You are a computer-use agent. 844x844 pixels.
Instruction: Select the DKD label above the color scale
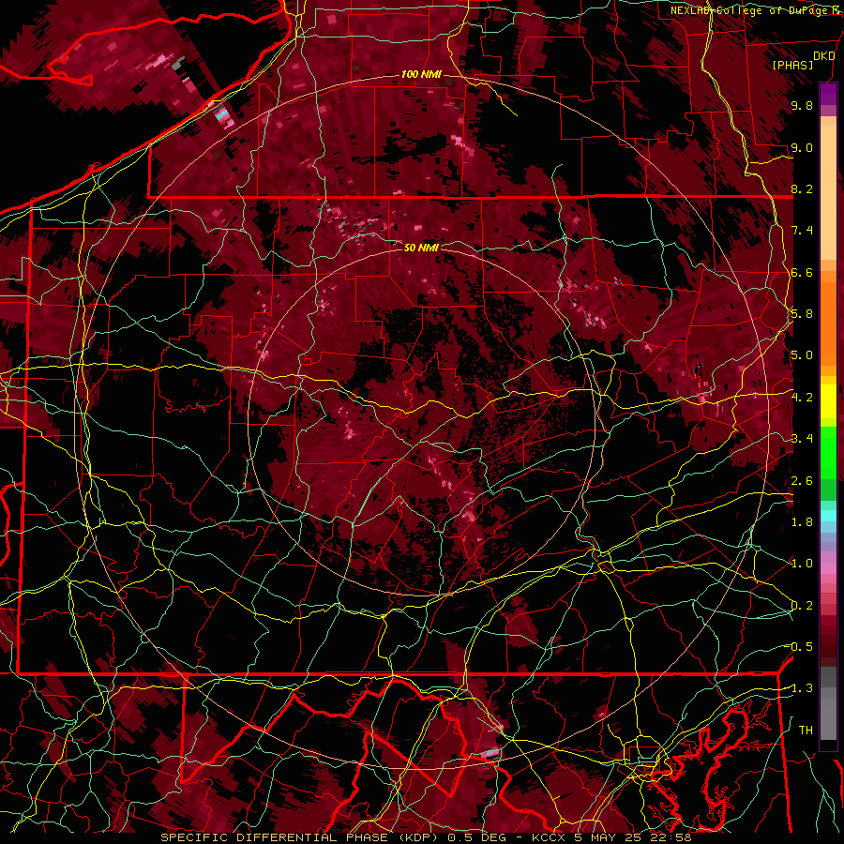click(823, 56)
